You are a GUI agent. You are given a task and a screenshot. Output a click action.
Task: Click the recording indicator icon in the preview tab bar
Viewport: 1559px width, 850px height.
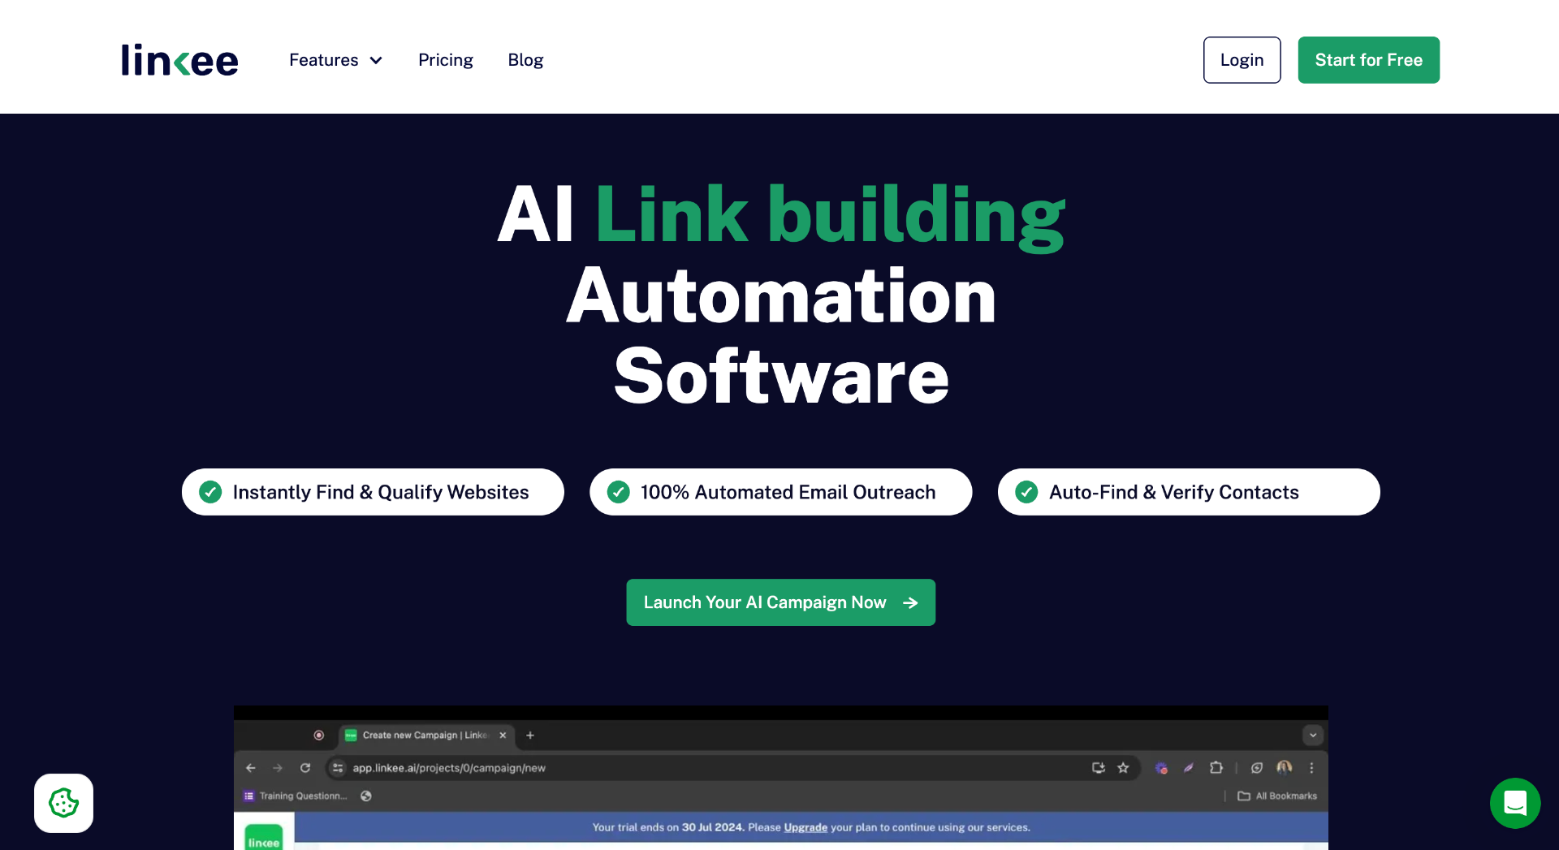319,736
